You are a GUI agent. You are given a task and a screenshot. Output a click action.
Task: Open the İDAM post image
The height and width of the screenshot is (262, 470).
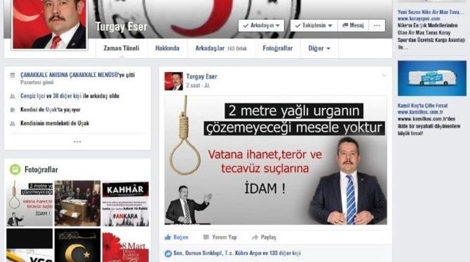click(x=275, y=160)
